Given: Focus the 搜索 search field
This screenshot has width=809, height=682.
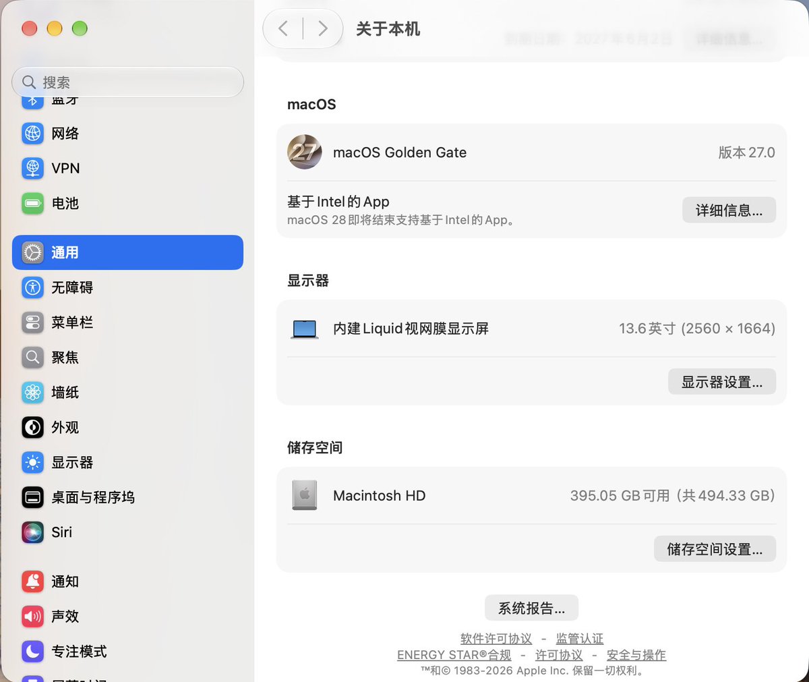Looking at the screenshot, I should tap(127, 82).
